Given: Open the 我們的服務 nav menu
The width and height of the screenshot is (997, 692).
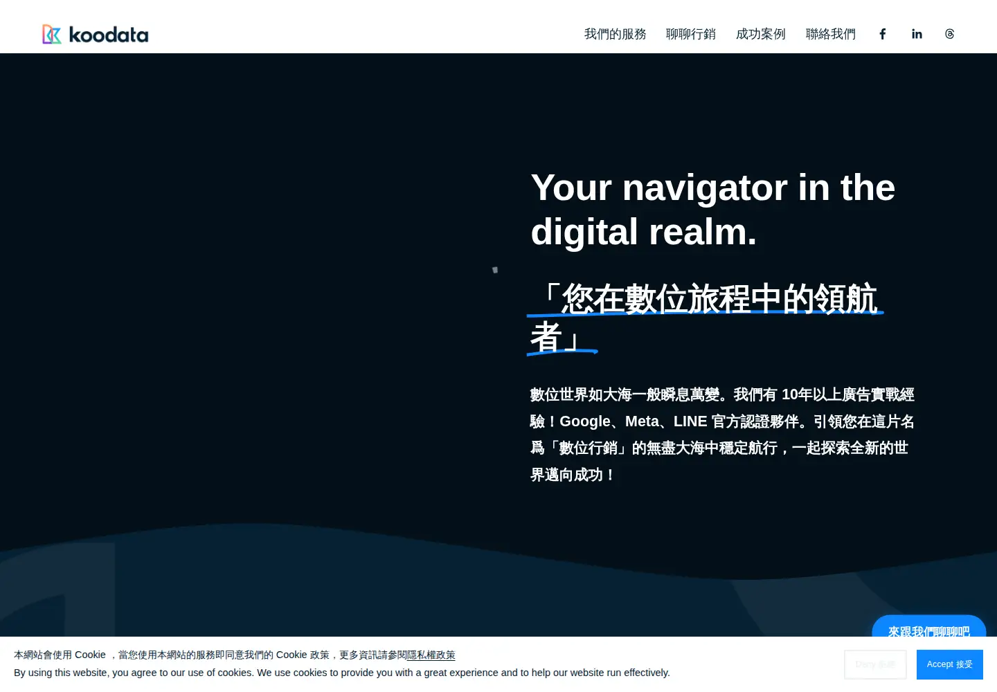Looking at the screenshot, I should 615,34.
